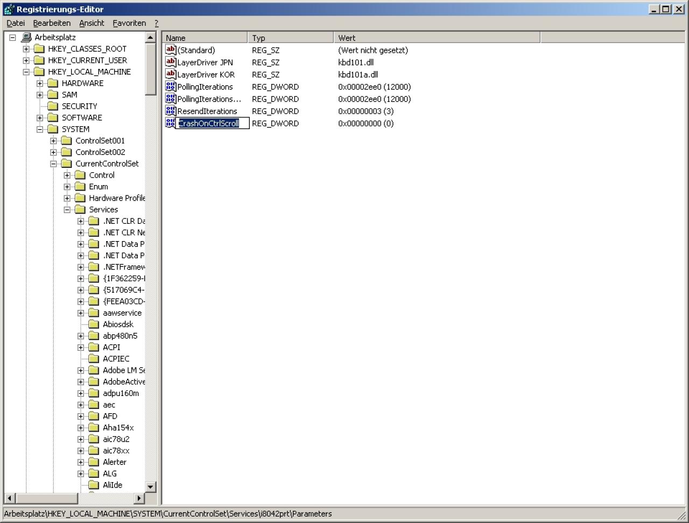The height and width of the screenshot is (523, 689).
Task: Expand the ControlSet001 key
Action: [53, 141]
